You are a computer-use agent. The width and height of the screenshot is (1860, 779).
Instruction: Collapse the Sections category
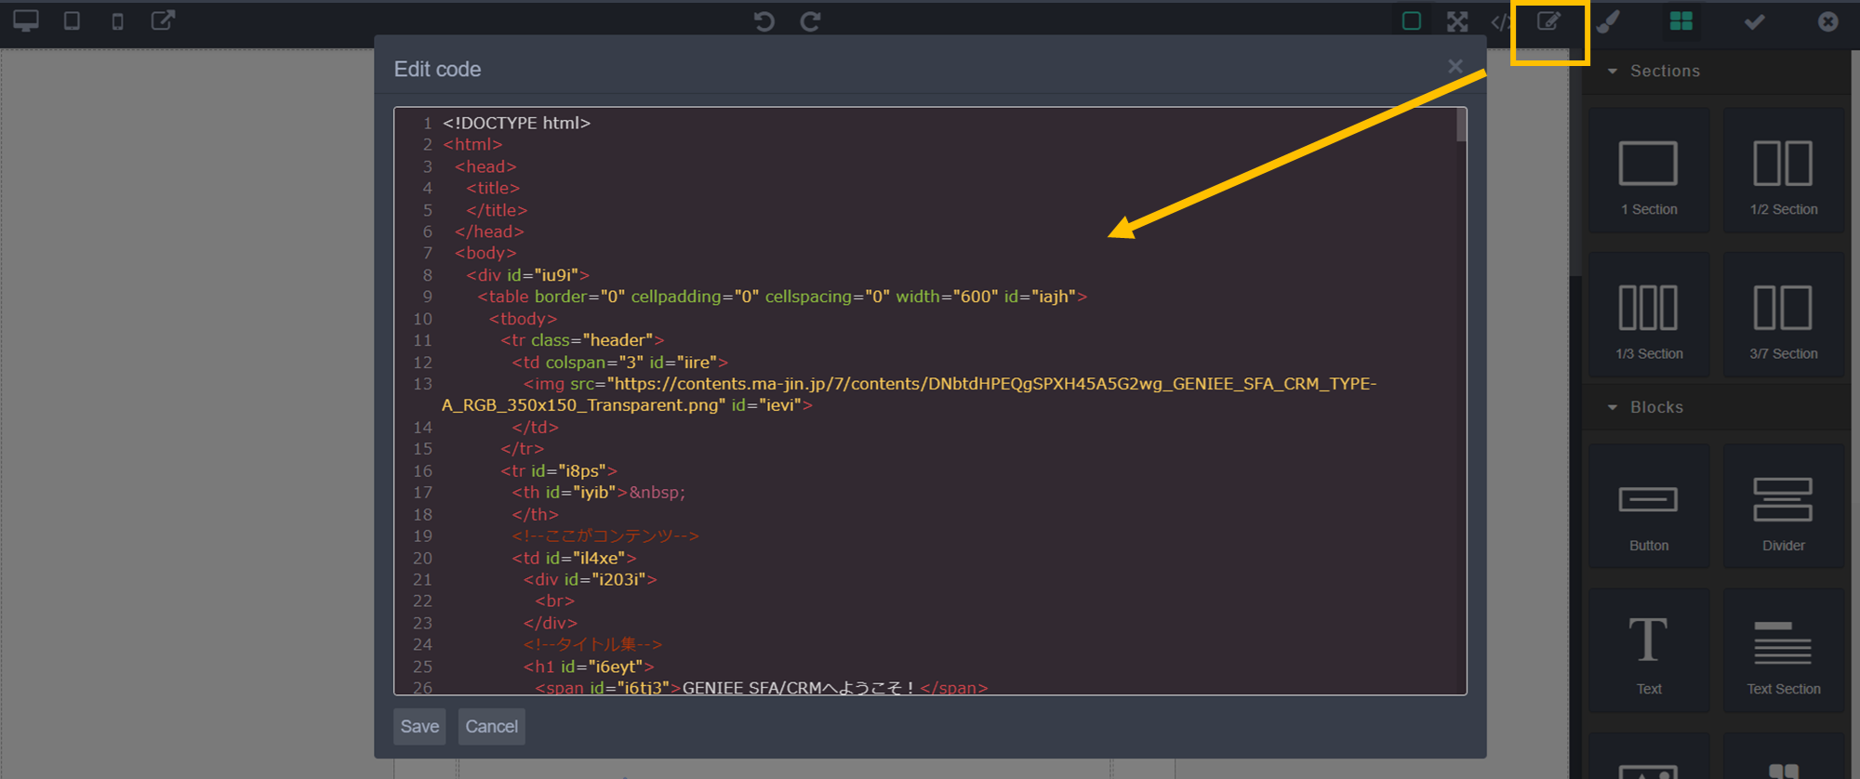tap(1613, 72)
